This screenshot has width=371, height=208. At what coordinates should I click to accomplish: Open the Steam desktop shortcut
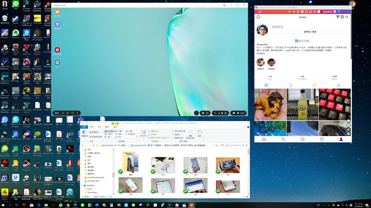(15, 20)
